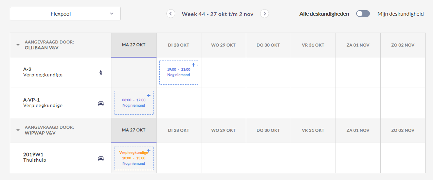Click walking icon on A-2 row
This screenshot has height=180, width=433.
click(x=101, y=72)
